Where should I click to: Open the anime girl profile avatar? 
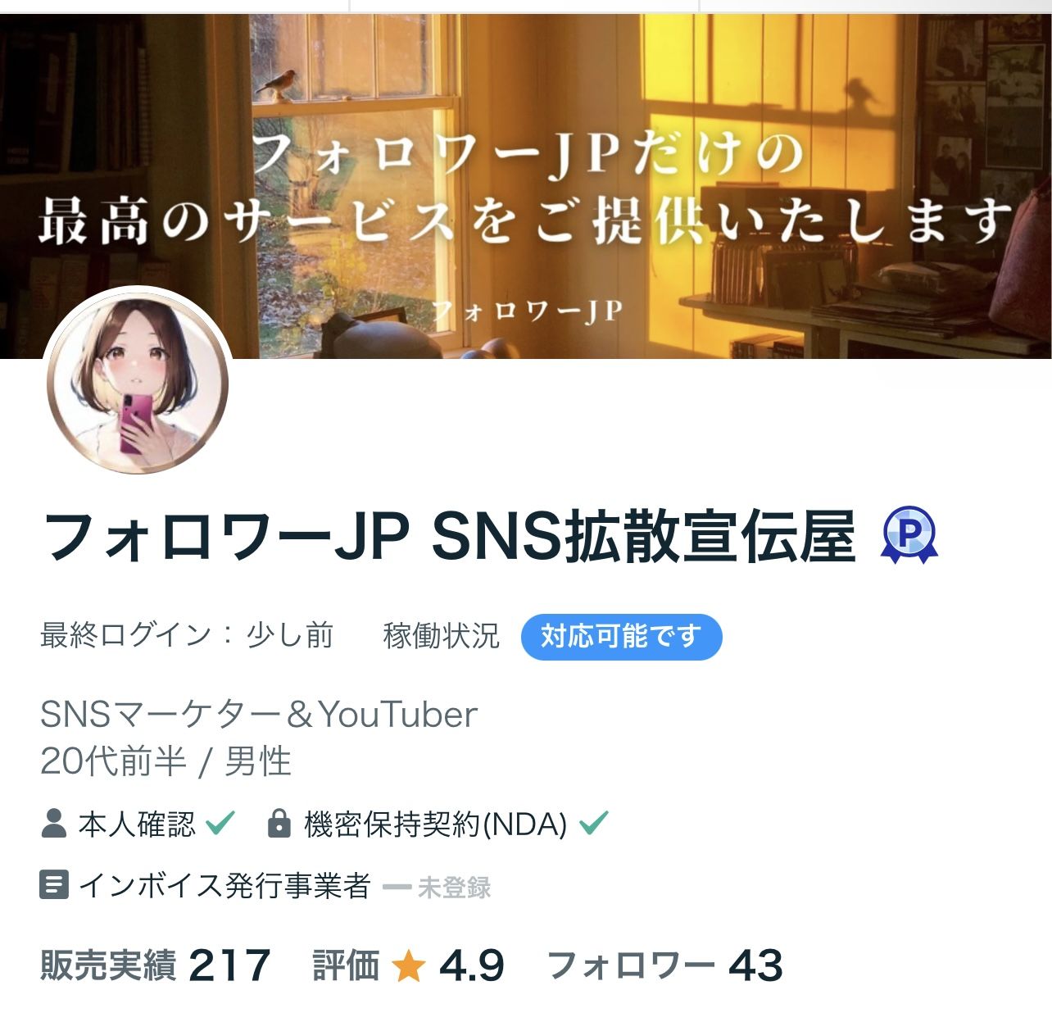(x=138, y=384)
